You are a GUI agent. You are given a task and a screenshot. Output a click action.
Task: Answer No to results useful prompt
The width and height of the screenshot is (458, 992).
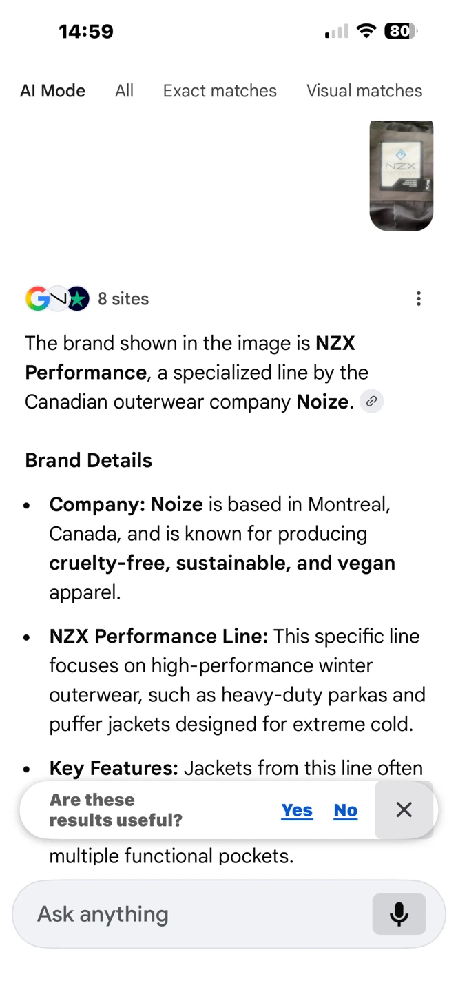click(x=346, y=810)
